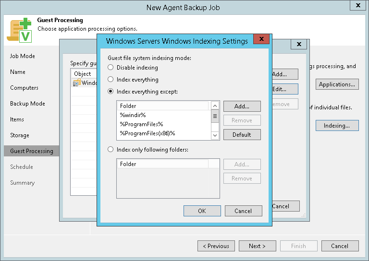
Task: Go to the Backup Mode wizard step
Action: click(27, 104)
